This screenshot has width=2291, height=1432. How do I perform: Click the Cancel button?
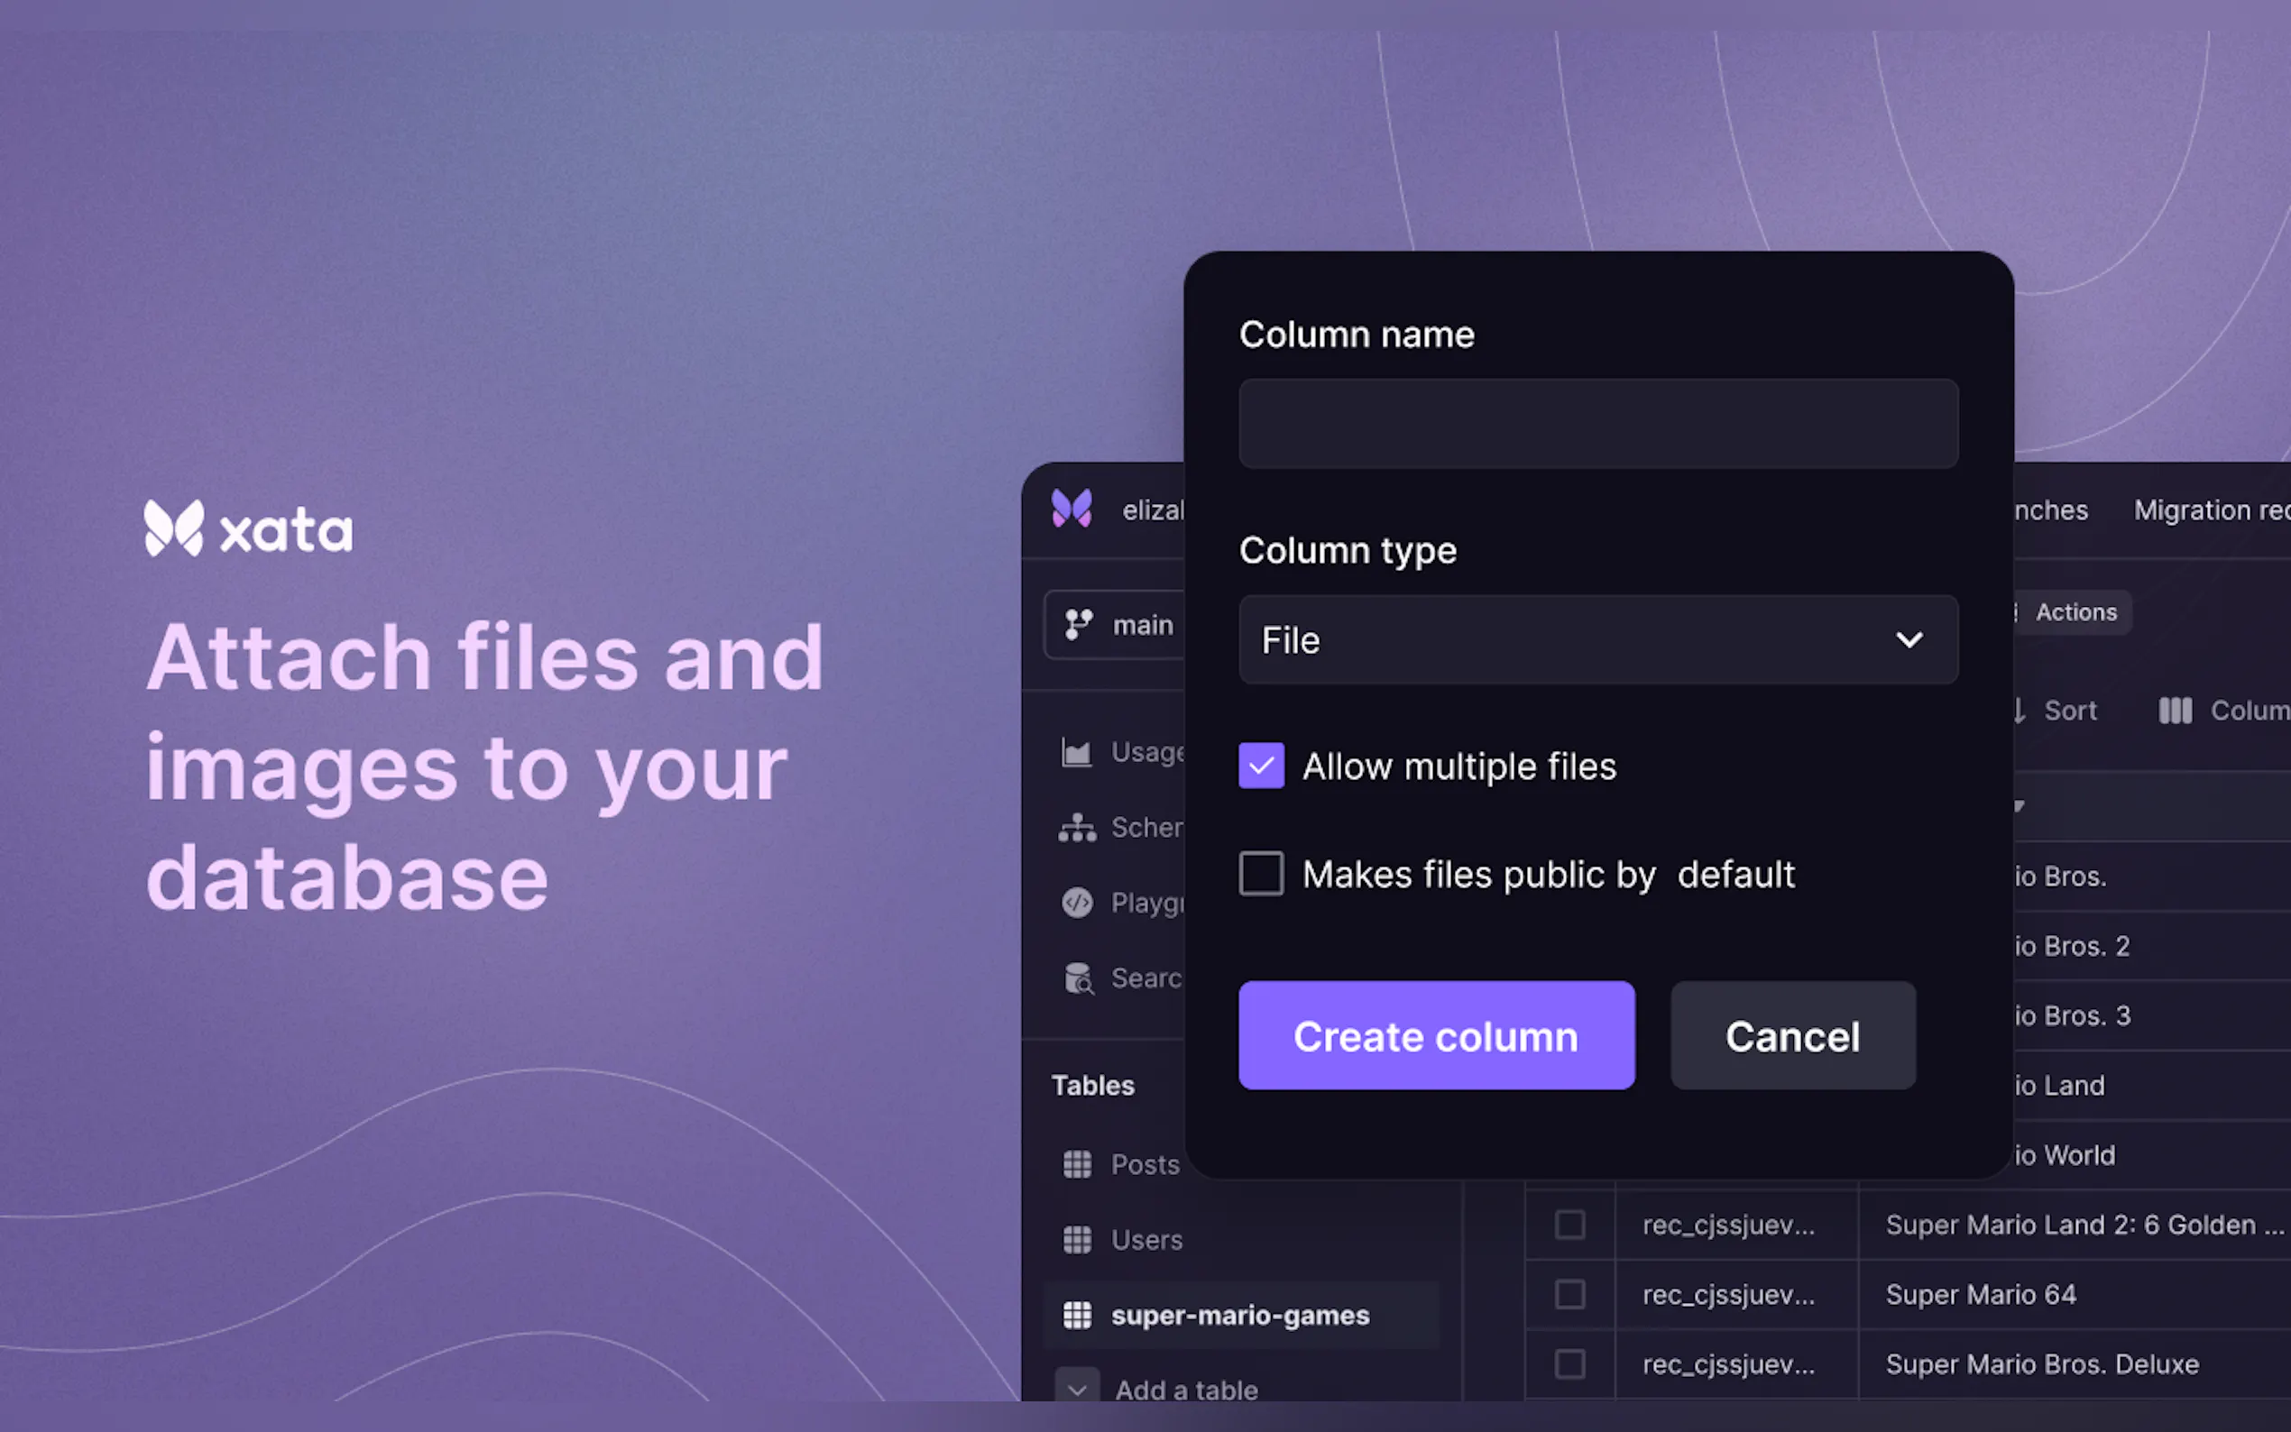coord(1792,1036)
